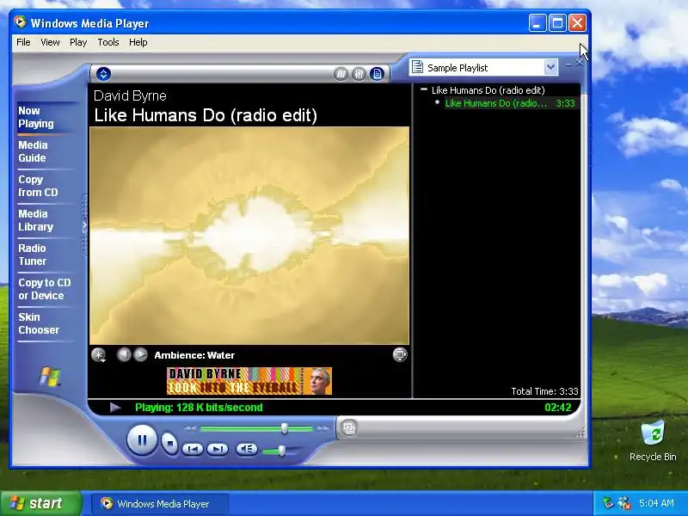Close the playlist pane with the small X

tap(579, 63)
